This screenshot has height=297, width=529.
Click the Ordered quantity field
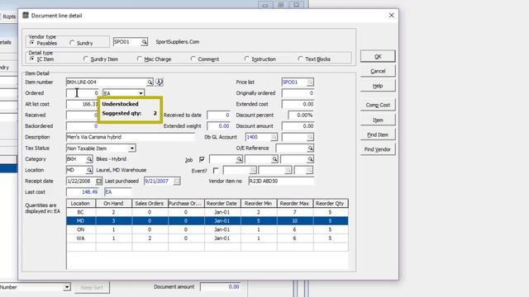83,93
